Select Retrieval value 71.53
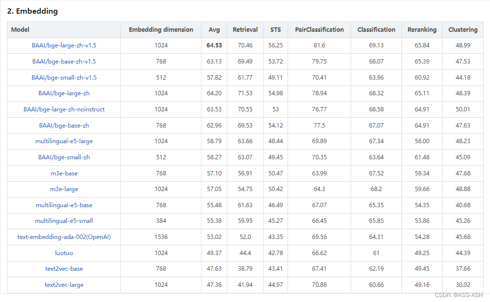Screen dimensions: 490x302 pyautogui.click(x=245, y=93)
